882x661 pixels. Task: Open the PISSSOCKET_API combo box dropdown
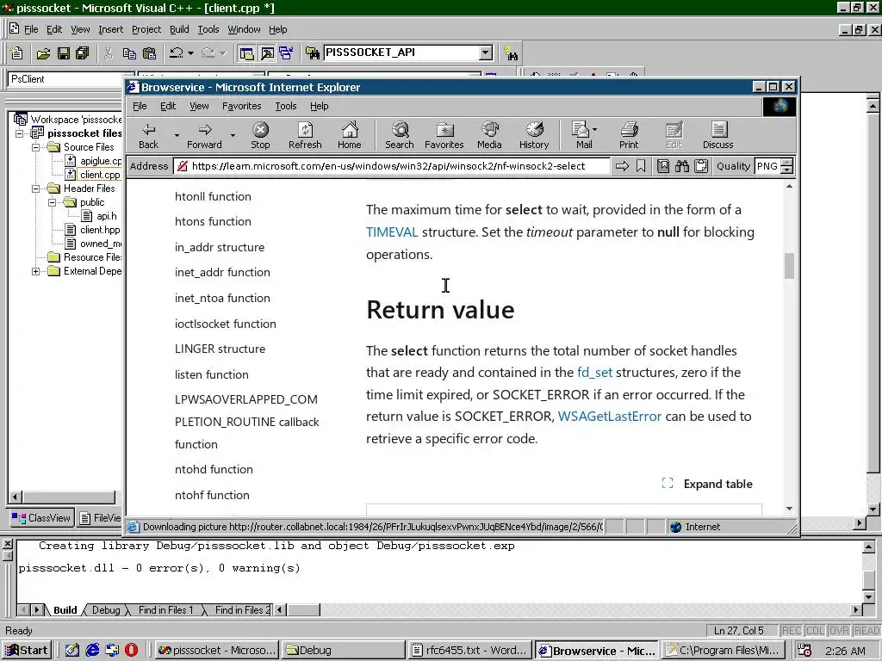486,53
